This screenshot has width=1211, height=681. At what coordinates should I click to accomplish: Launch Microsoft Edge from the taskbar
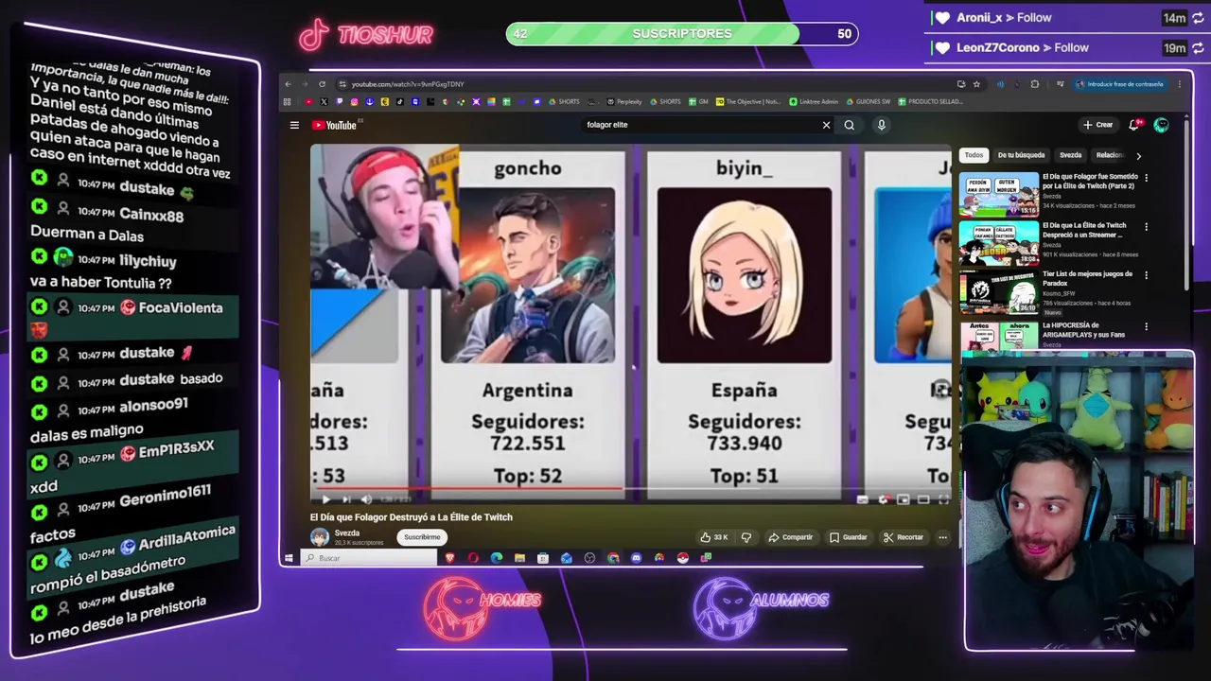tap(497, 558)
